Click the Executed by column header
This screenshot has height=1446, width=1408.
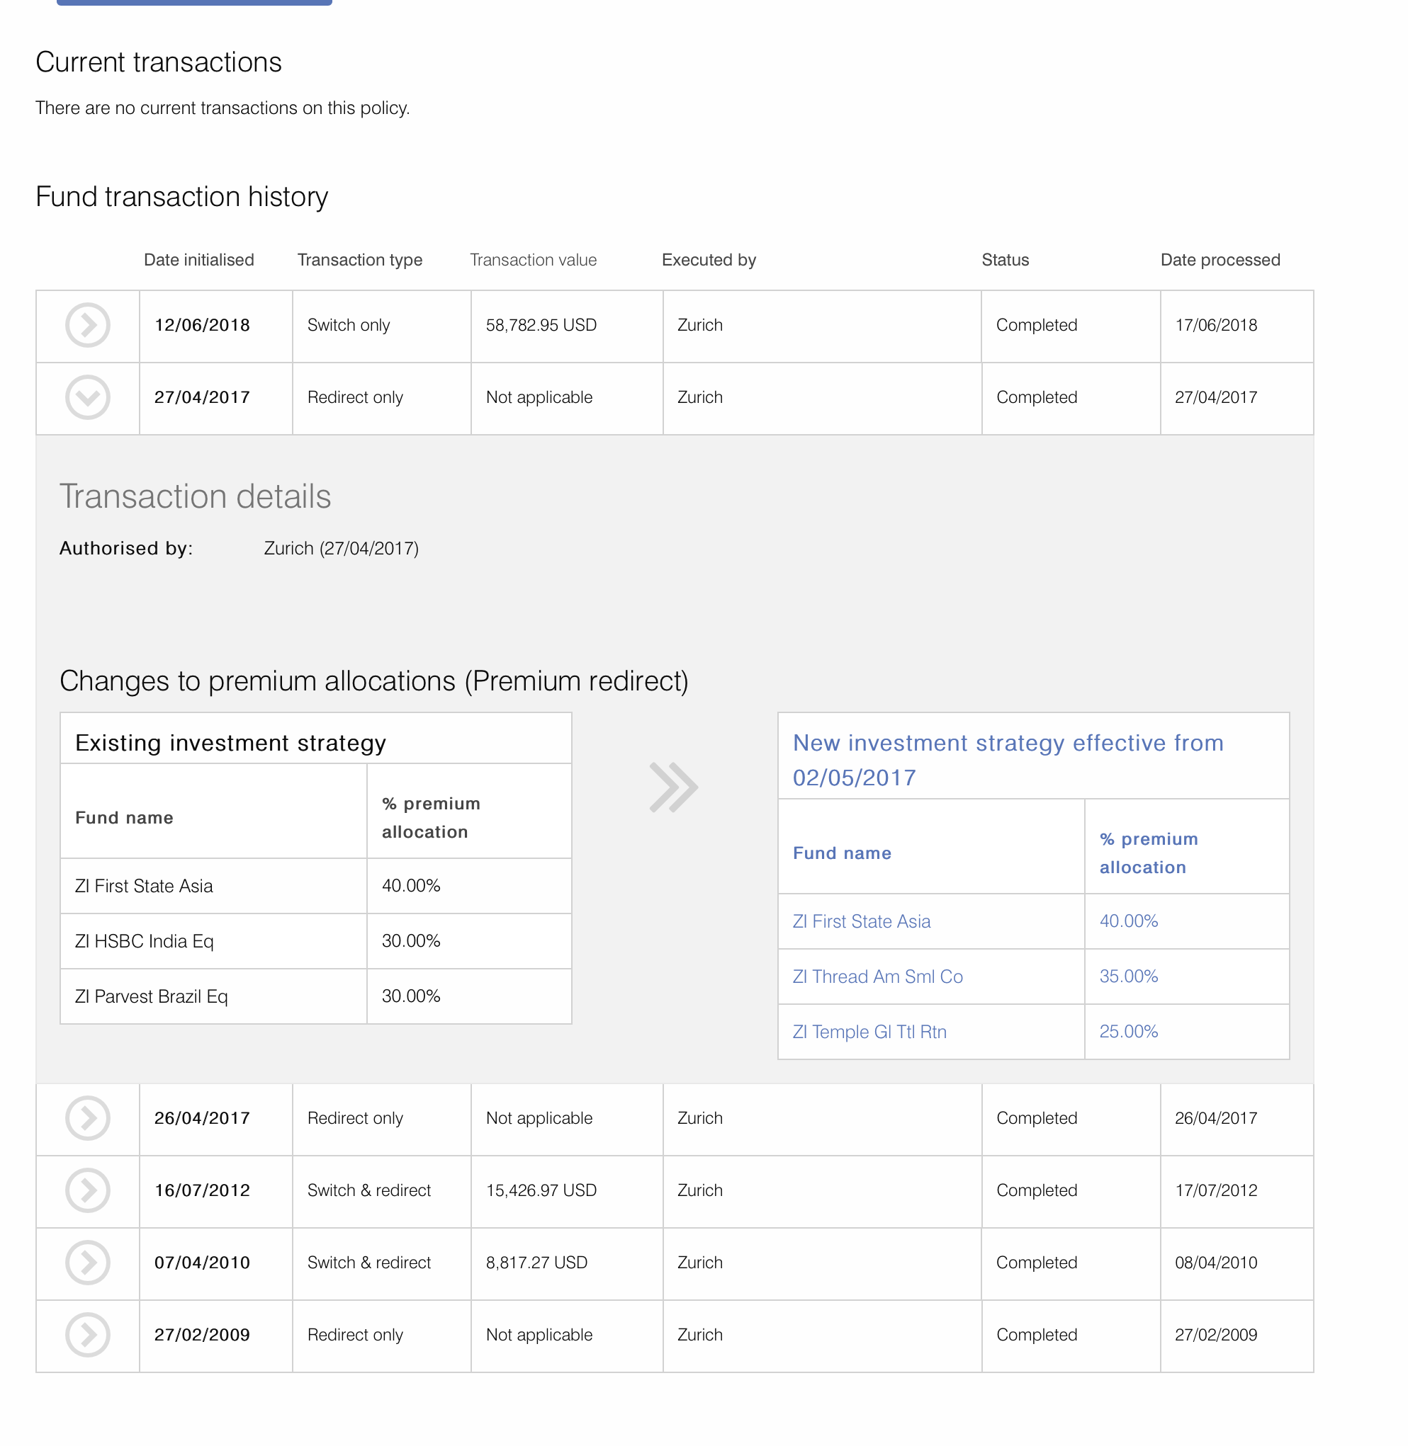click(x=709, y=260)
